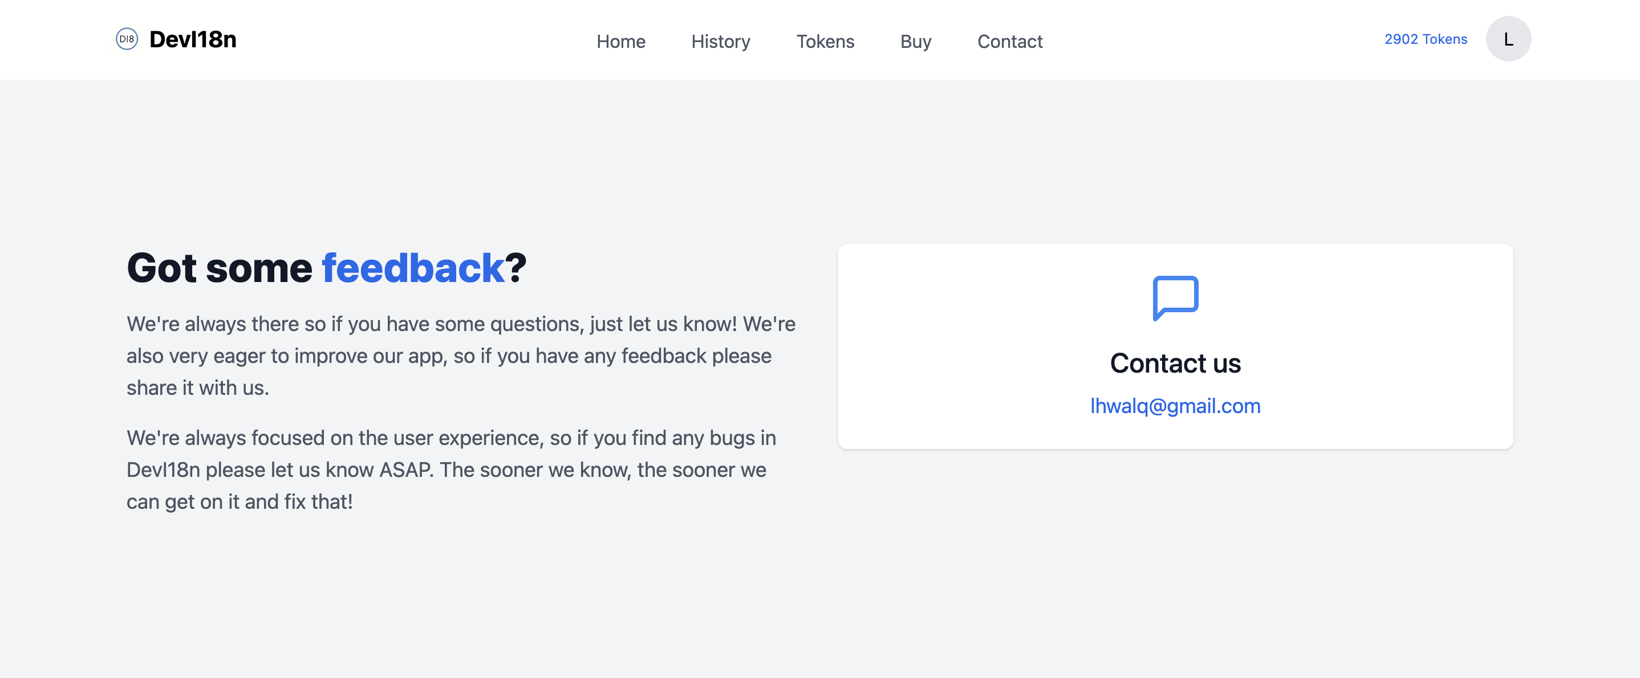Viewport: 1640px width, 678px height.
Task: Open the History nav item
Action: click(721, 42)
